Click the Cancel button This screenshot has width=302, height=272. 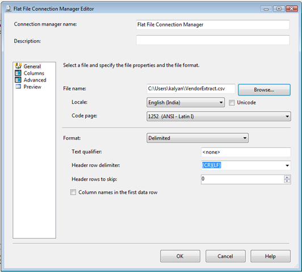[225, 256]
